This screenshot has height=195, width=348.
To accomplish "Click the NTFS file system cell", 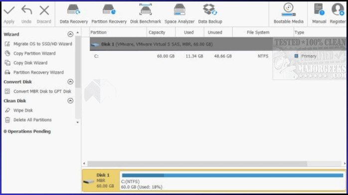I will [x=263, y=56].
